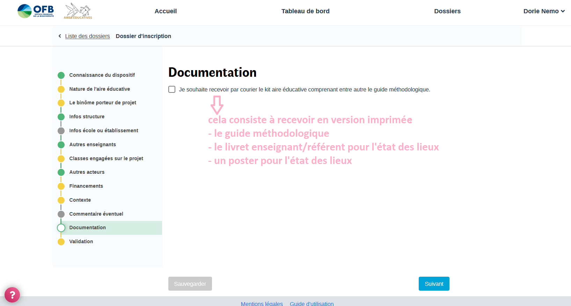Viewport: 571px width, 306px height.
Task: Click the Aires Educatives logo
Action: point(78,11)
